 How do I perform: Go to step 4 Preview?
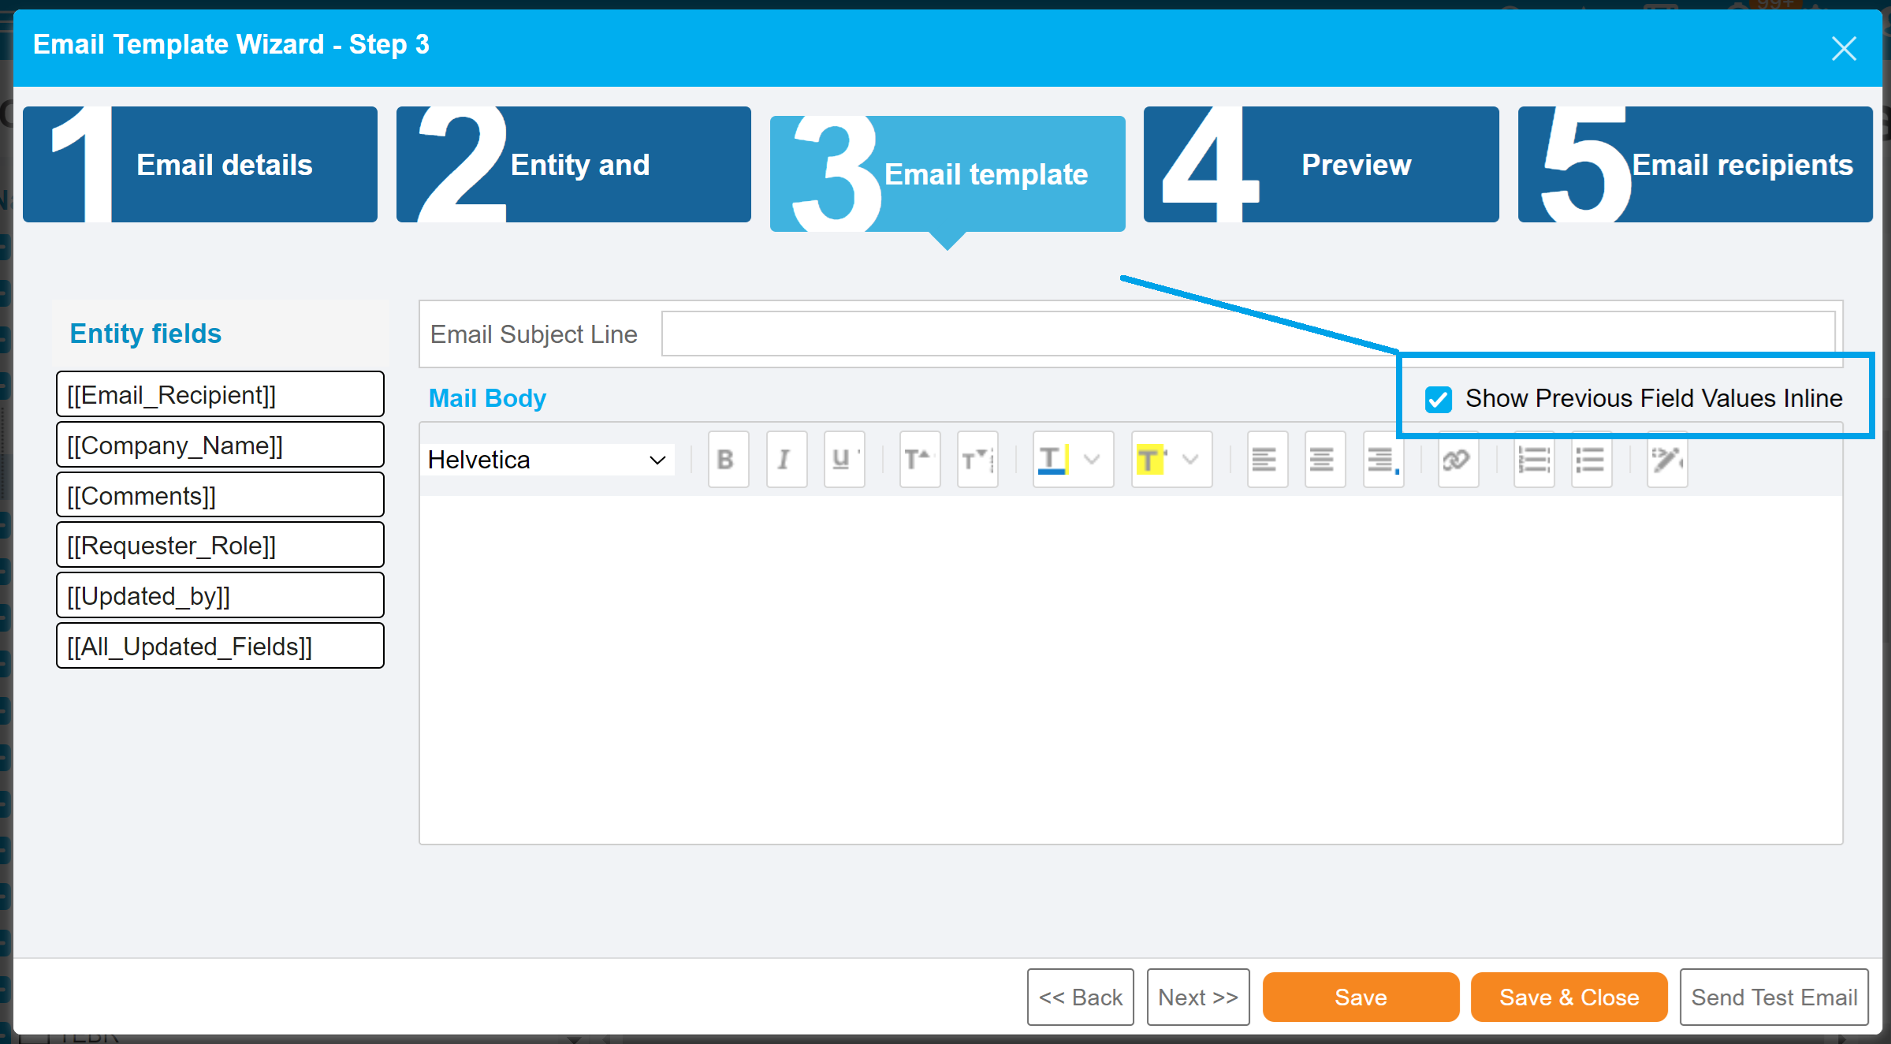[x=1320, y=165]
